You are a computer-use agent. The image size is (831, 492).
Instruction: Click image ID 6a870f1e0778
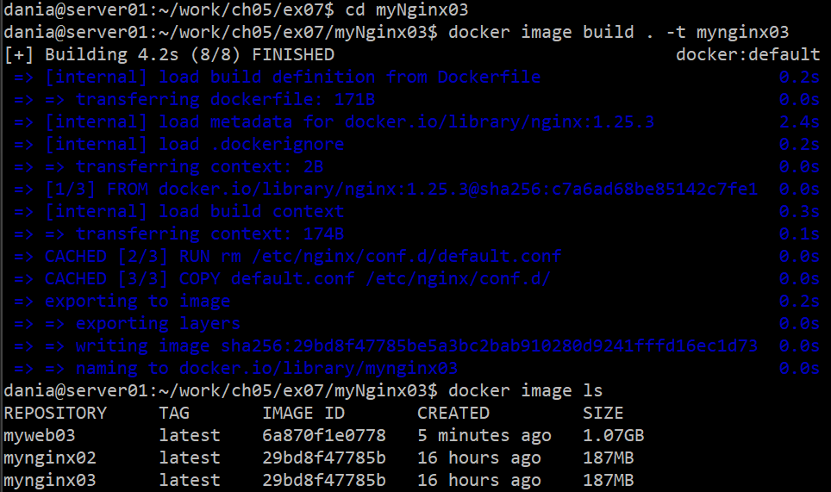pyautogui.click(x=324, y=435)
